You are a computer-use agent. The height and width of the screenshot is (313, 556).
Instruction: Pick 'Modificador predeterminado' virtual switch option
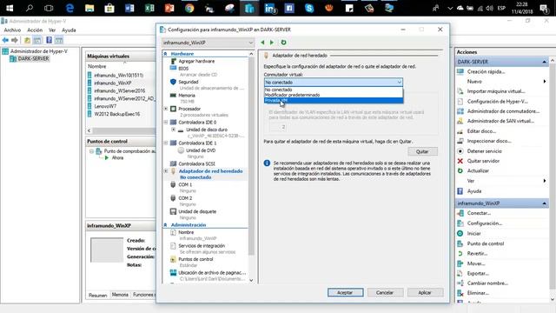tap(334, 95)
